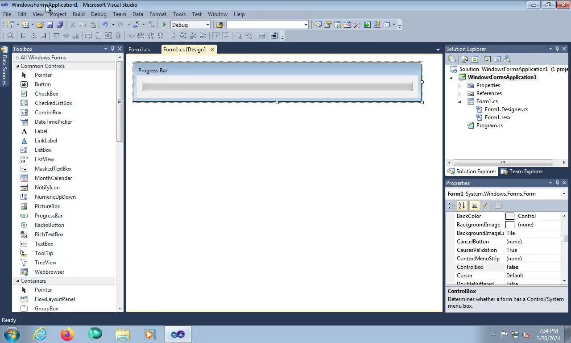Click the Solution Explorer Properties icon
The width and height of the screenshot is (571, 343).
coord(452,59)
